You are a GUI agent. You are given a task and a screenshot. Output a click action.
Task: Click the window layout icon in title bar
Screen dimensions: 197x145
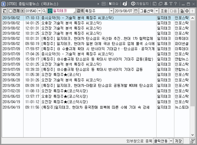pyautogui.click(x=155, y=4)
